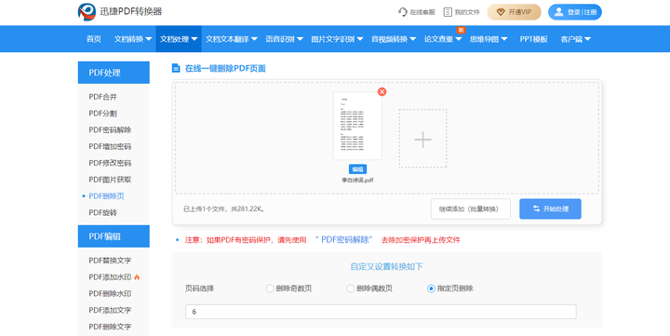Screen dimensions: 670x336
Task: Click the PDF编辑 sidebar header
Action: click(114, 236)
